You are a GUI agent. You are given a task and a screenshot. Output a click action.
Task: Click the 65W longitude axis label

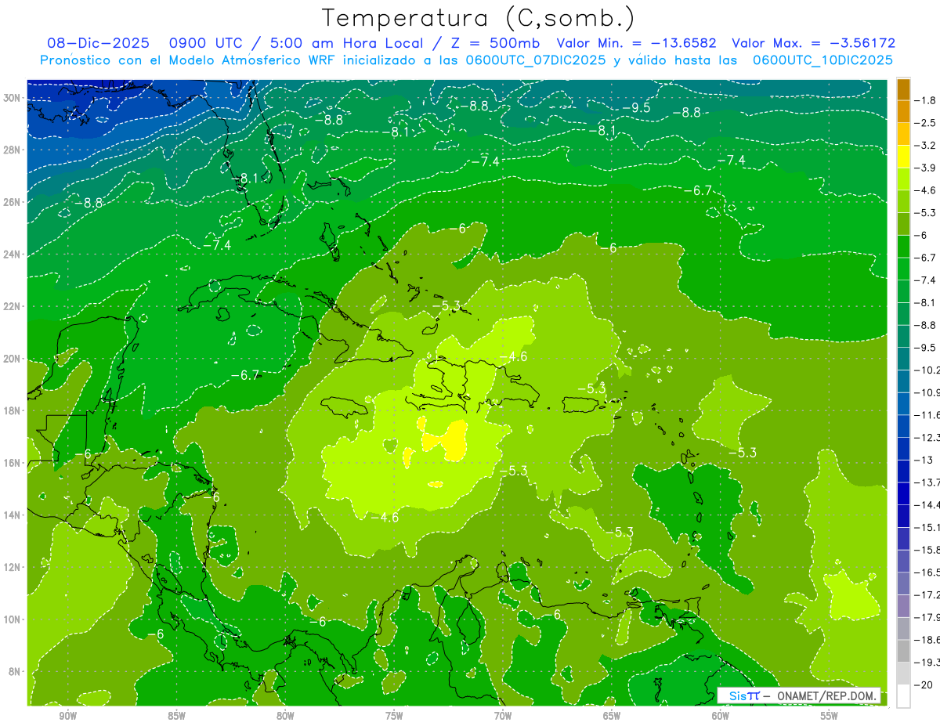pos(612,716)
